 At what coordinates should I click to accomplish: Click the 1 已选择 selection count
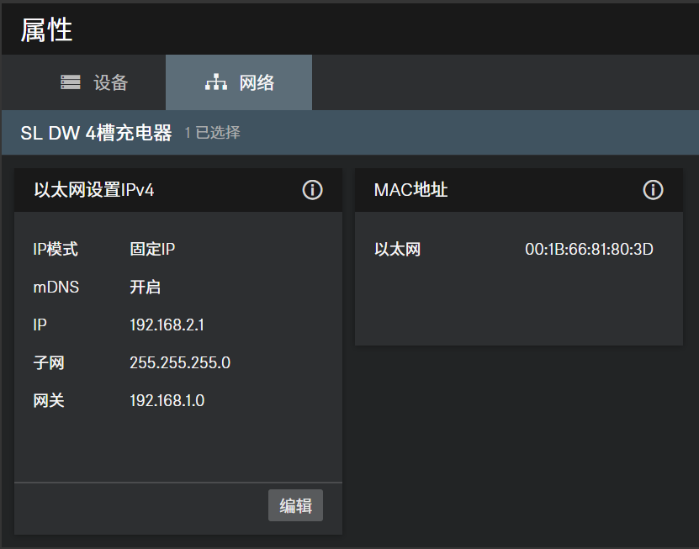click(212, 133)
